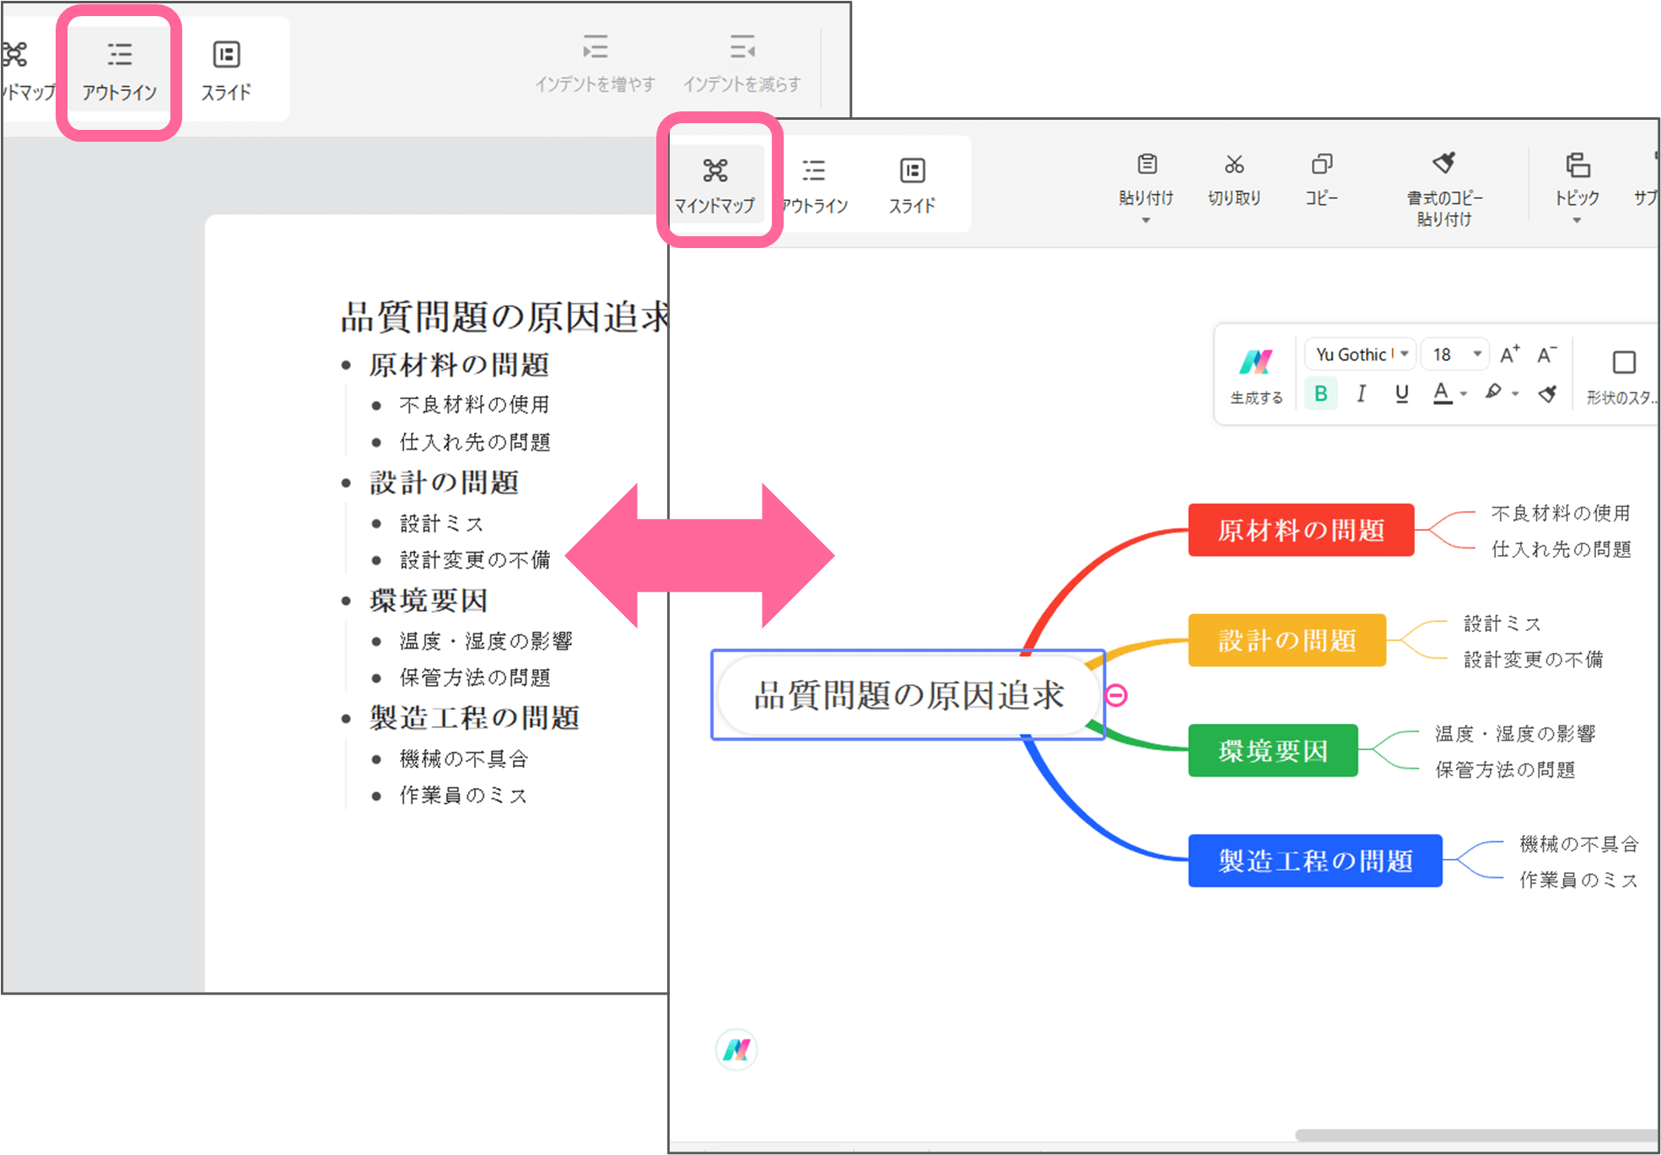Open the Yu Gothic font dropdown
Image resolution: width=1661 pixels, height=1155 pixels.
(x=1361, y=354)
